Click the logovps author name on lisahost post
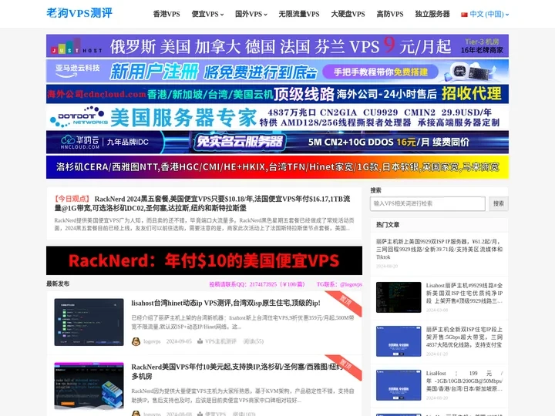Screen dimensions: 555x416 pyautogui.click(x=152, y=341)
